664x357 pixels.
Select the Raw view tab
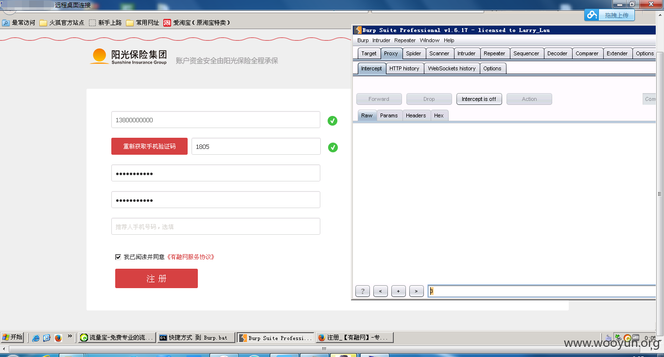pyautogui.click(x=367, y=115)
